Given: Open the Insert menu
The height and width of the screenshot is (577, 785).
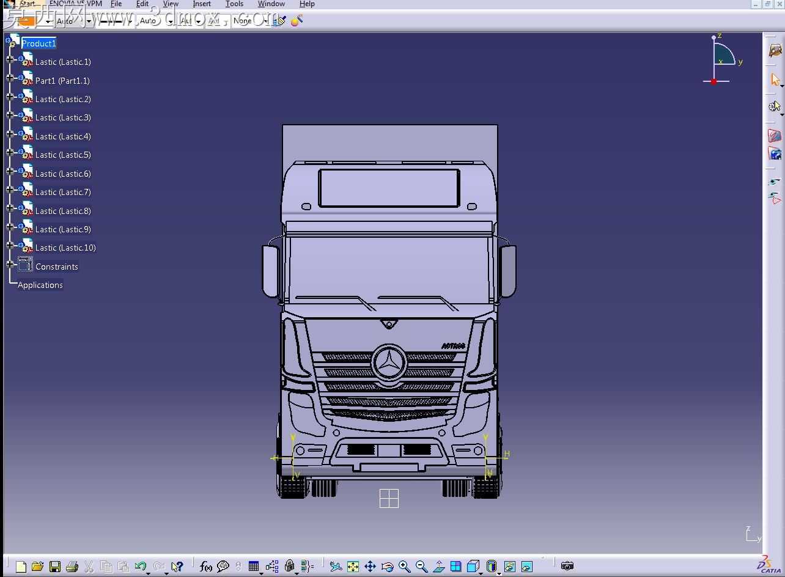Looking at the screenshot, I should [202, 4].
